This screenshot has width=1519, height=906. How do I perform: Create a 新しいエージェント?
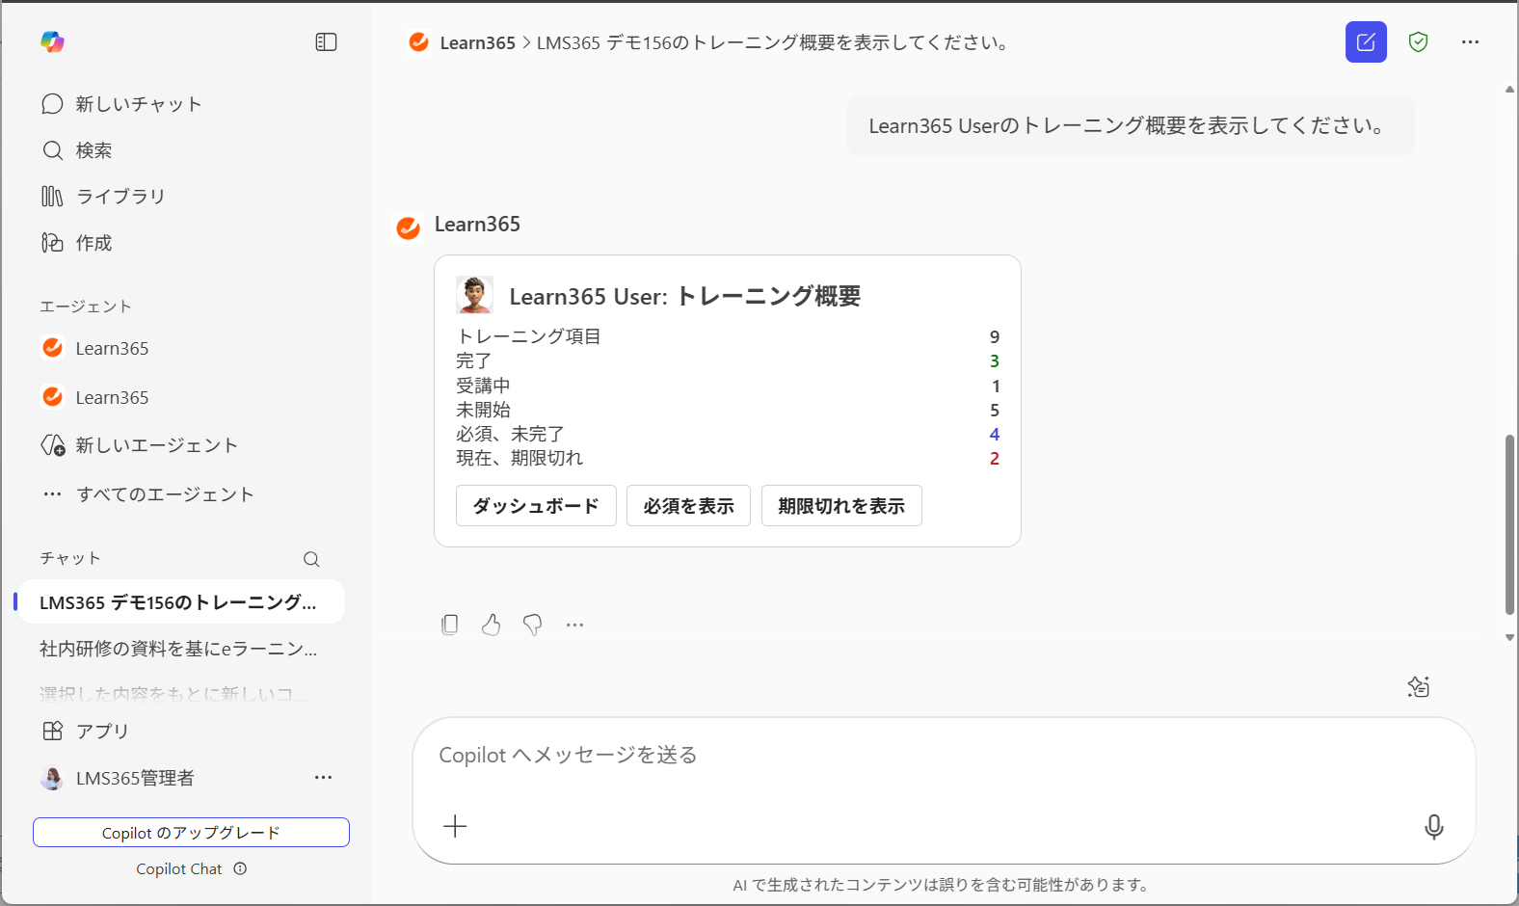point(140,445)
